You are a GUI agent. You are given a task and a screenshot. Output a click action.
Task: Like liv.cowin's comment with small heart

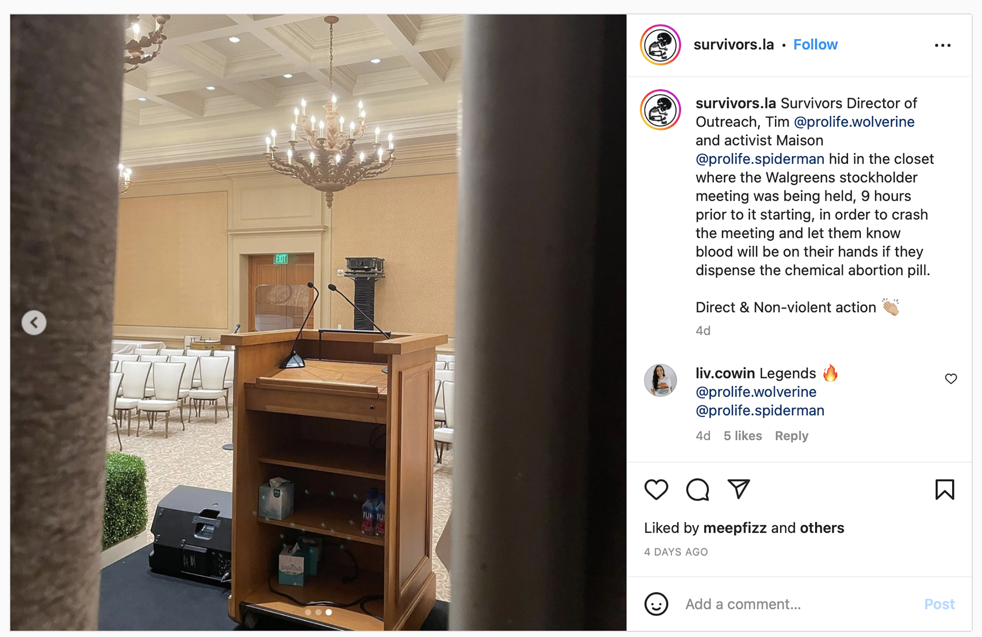click(951, 379)
